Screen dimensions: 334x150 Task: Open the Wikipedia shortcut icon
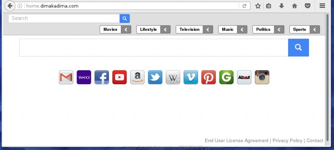(173, 77)
